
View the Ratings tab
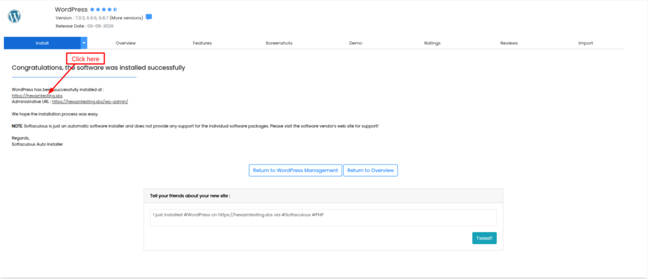pyautogui.click(x=432, y=43)
